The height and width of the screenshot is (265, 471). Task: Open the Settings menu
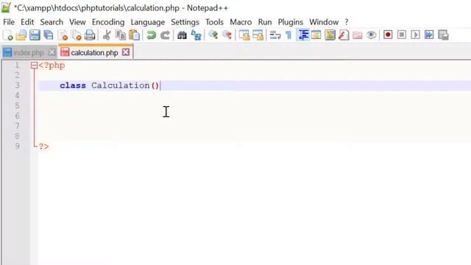click(x=185, y=22)
